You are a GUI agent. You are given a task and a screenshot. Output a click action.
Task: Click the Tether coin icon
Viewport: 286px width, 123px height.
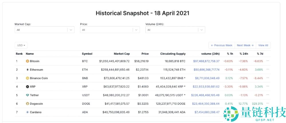(x=27, y=95)
